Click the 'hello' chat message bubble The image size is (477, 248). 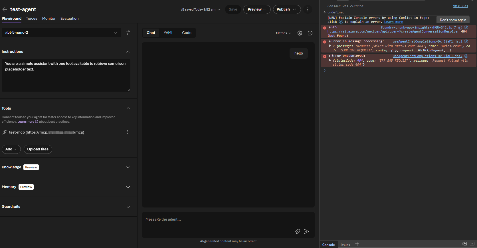point(299,53)
